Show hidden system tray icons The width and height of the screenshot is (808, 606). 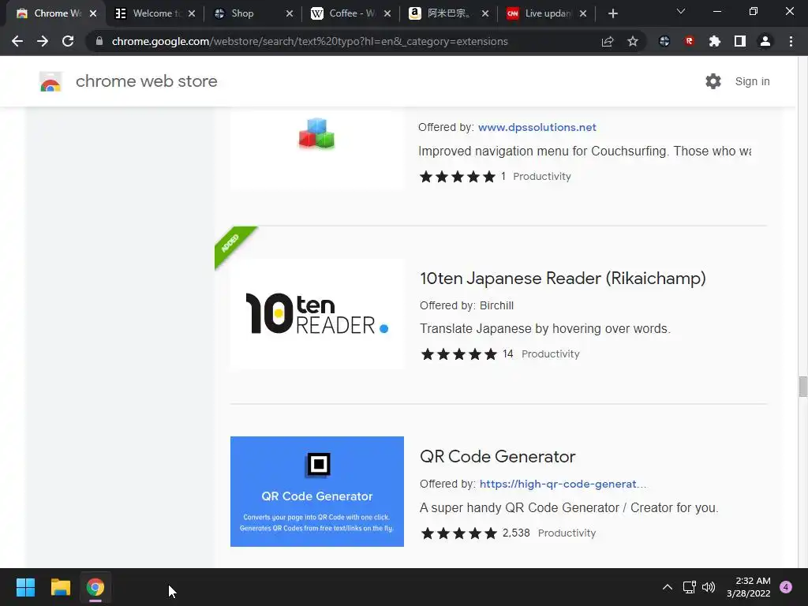(668, 587)
